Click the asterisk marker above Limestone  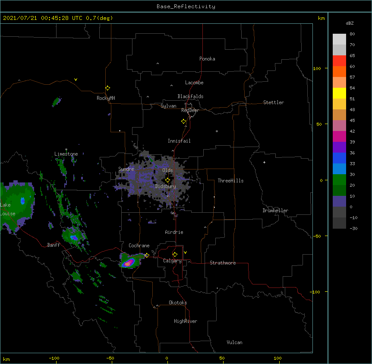(x=66, y=150)
